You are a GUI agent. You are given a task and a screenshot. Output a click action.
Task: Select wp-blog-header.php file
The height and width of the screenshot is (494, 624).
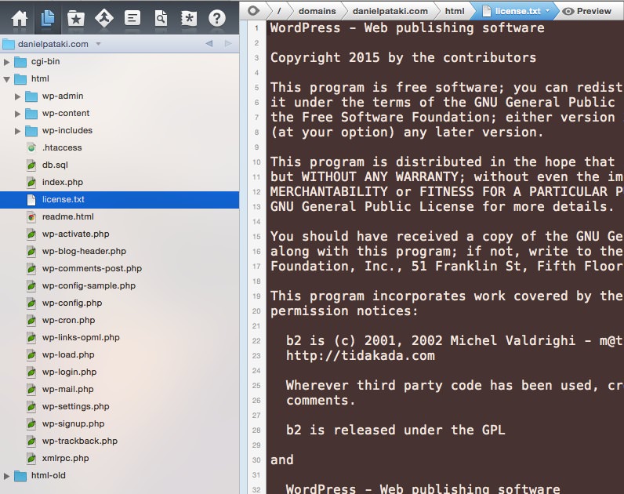point(119,251)
